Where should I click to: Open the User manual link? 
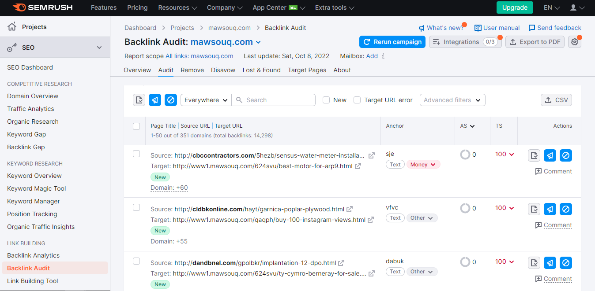pyautogui.click(x=497, y=28)
